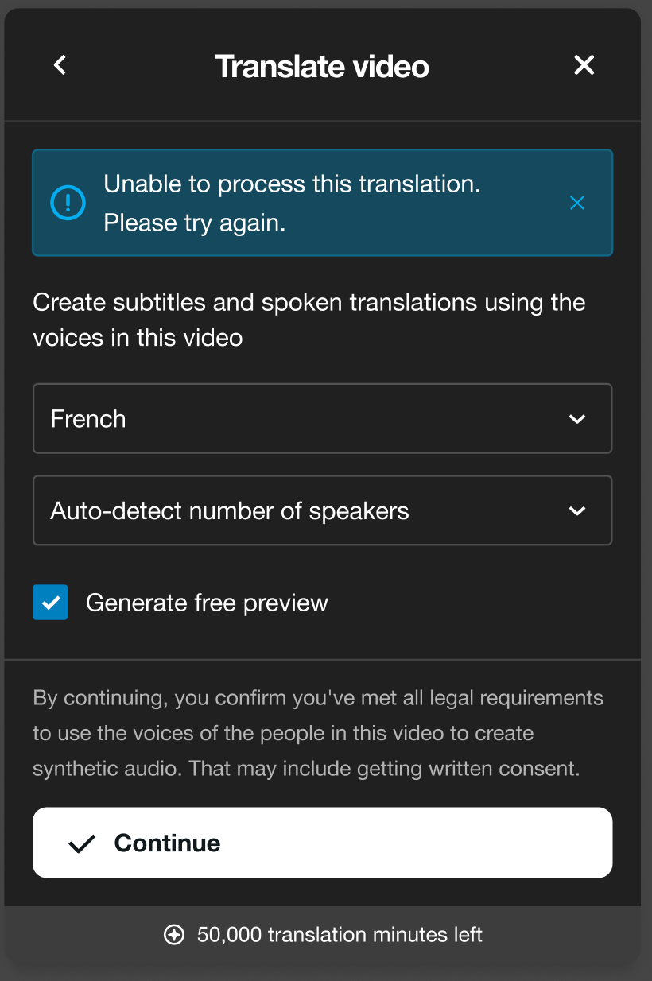The height and width of the screenshot is (981, 652).
Task: Expand the chevron next to French
Action: [x=577, y=419]
